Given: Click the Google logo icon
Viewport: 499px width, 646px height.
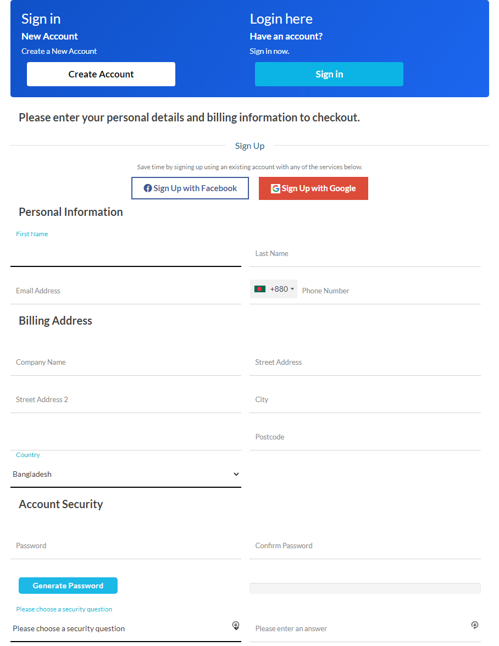Looking at the screenshot, I should (x=275, y=188).
